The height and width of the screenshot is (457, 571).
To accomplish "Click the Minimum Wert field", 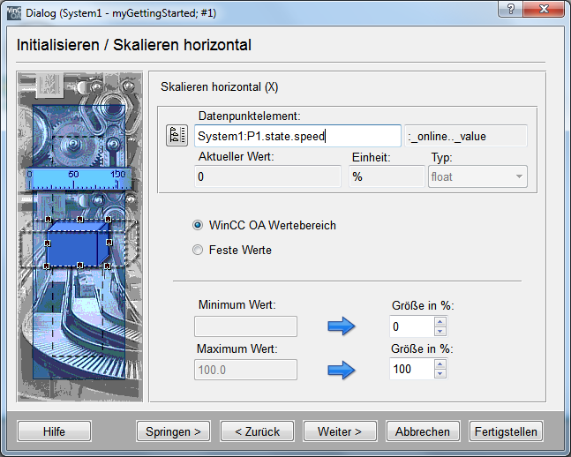I will click(x=246, y=326).
